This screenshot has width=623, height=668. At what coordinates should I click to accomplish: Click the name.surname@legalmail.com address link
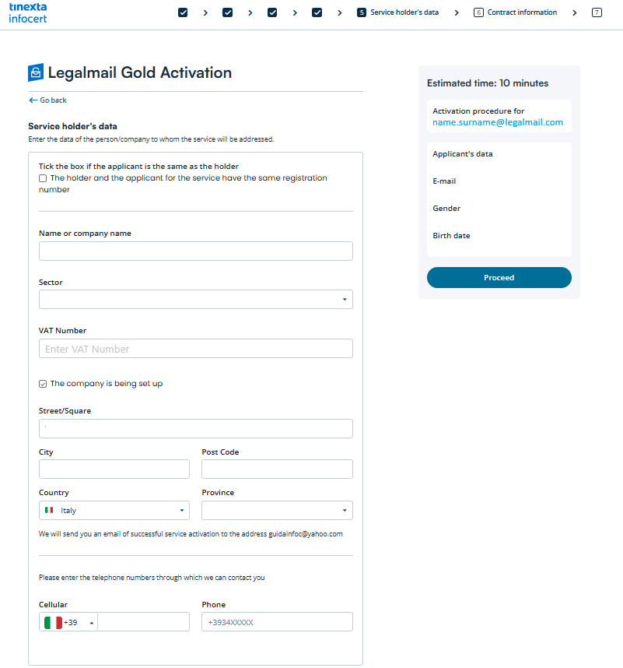[498, 122]
